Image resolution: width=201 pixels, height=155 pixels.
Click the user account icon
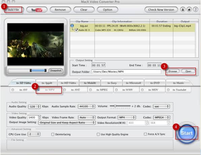(x=183, y=9)
